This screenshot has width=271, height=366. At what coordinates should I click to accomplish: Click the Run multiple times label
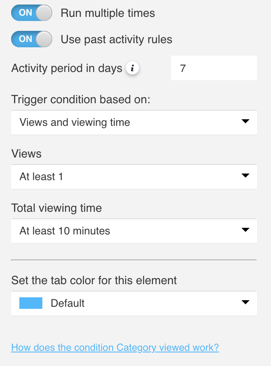coord(108,13)
